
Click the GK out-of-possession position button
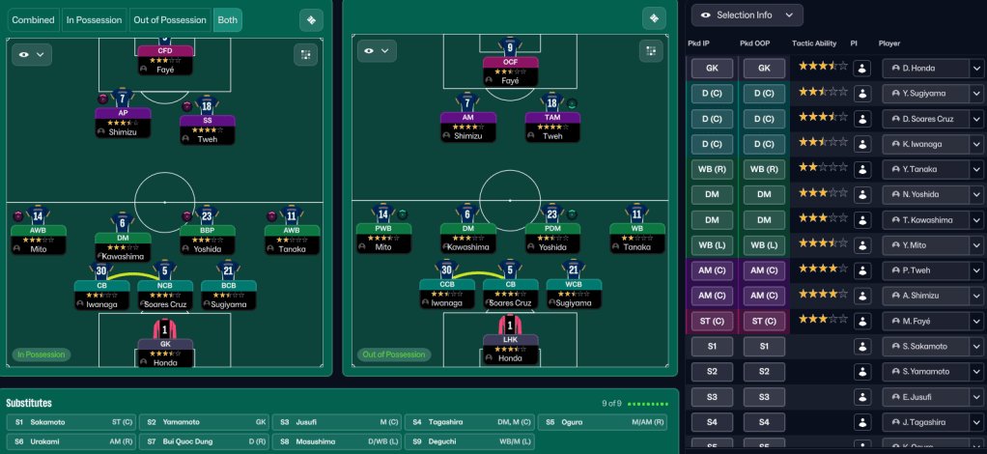764,69
